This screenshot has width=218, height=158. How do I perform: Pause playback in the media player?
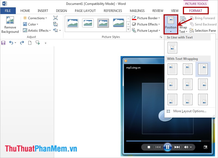pos(168,147)
